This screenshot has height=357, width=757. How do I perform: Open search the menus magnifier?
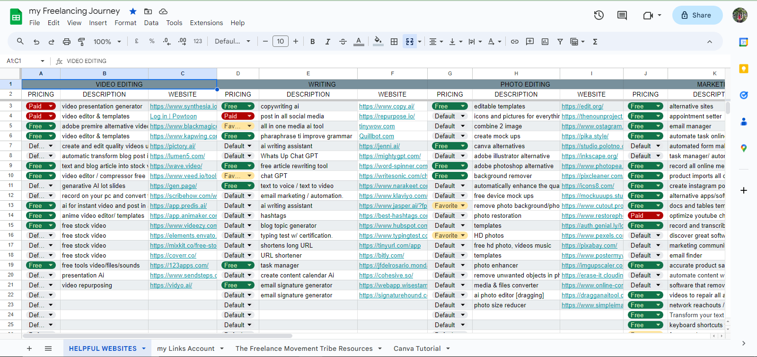pos(20,42)
